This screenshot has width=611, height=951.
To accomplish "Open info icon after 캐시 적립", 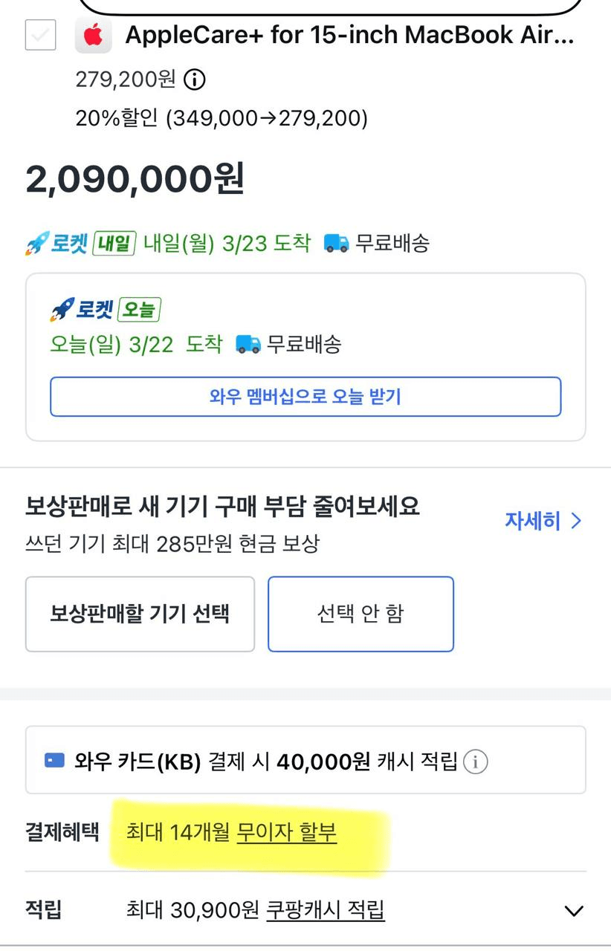I will tap(476, 762).
